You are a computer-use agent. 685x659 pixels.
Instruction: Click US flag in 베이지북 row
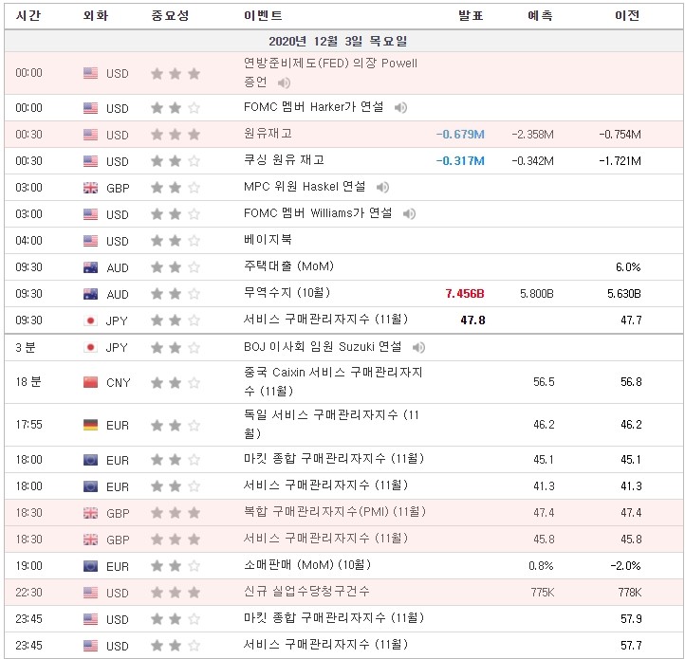[x=90, y=241]
